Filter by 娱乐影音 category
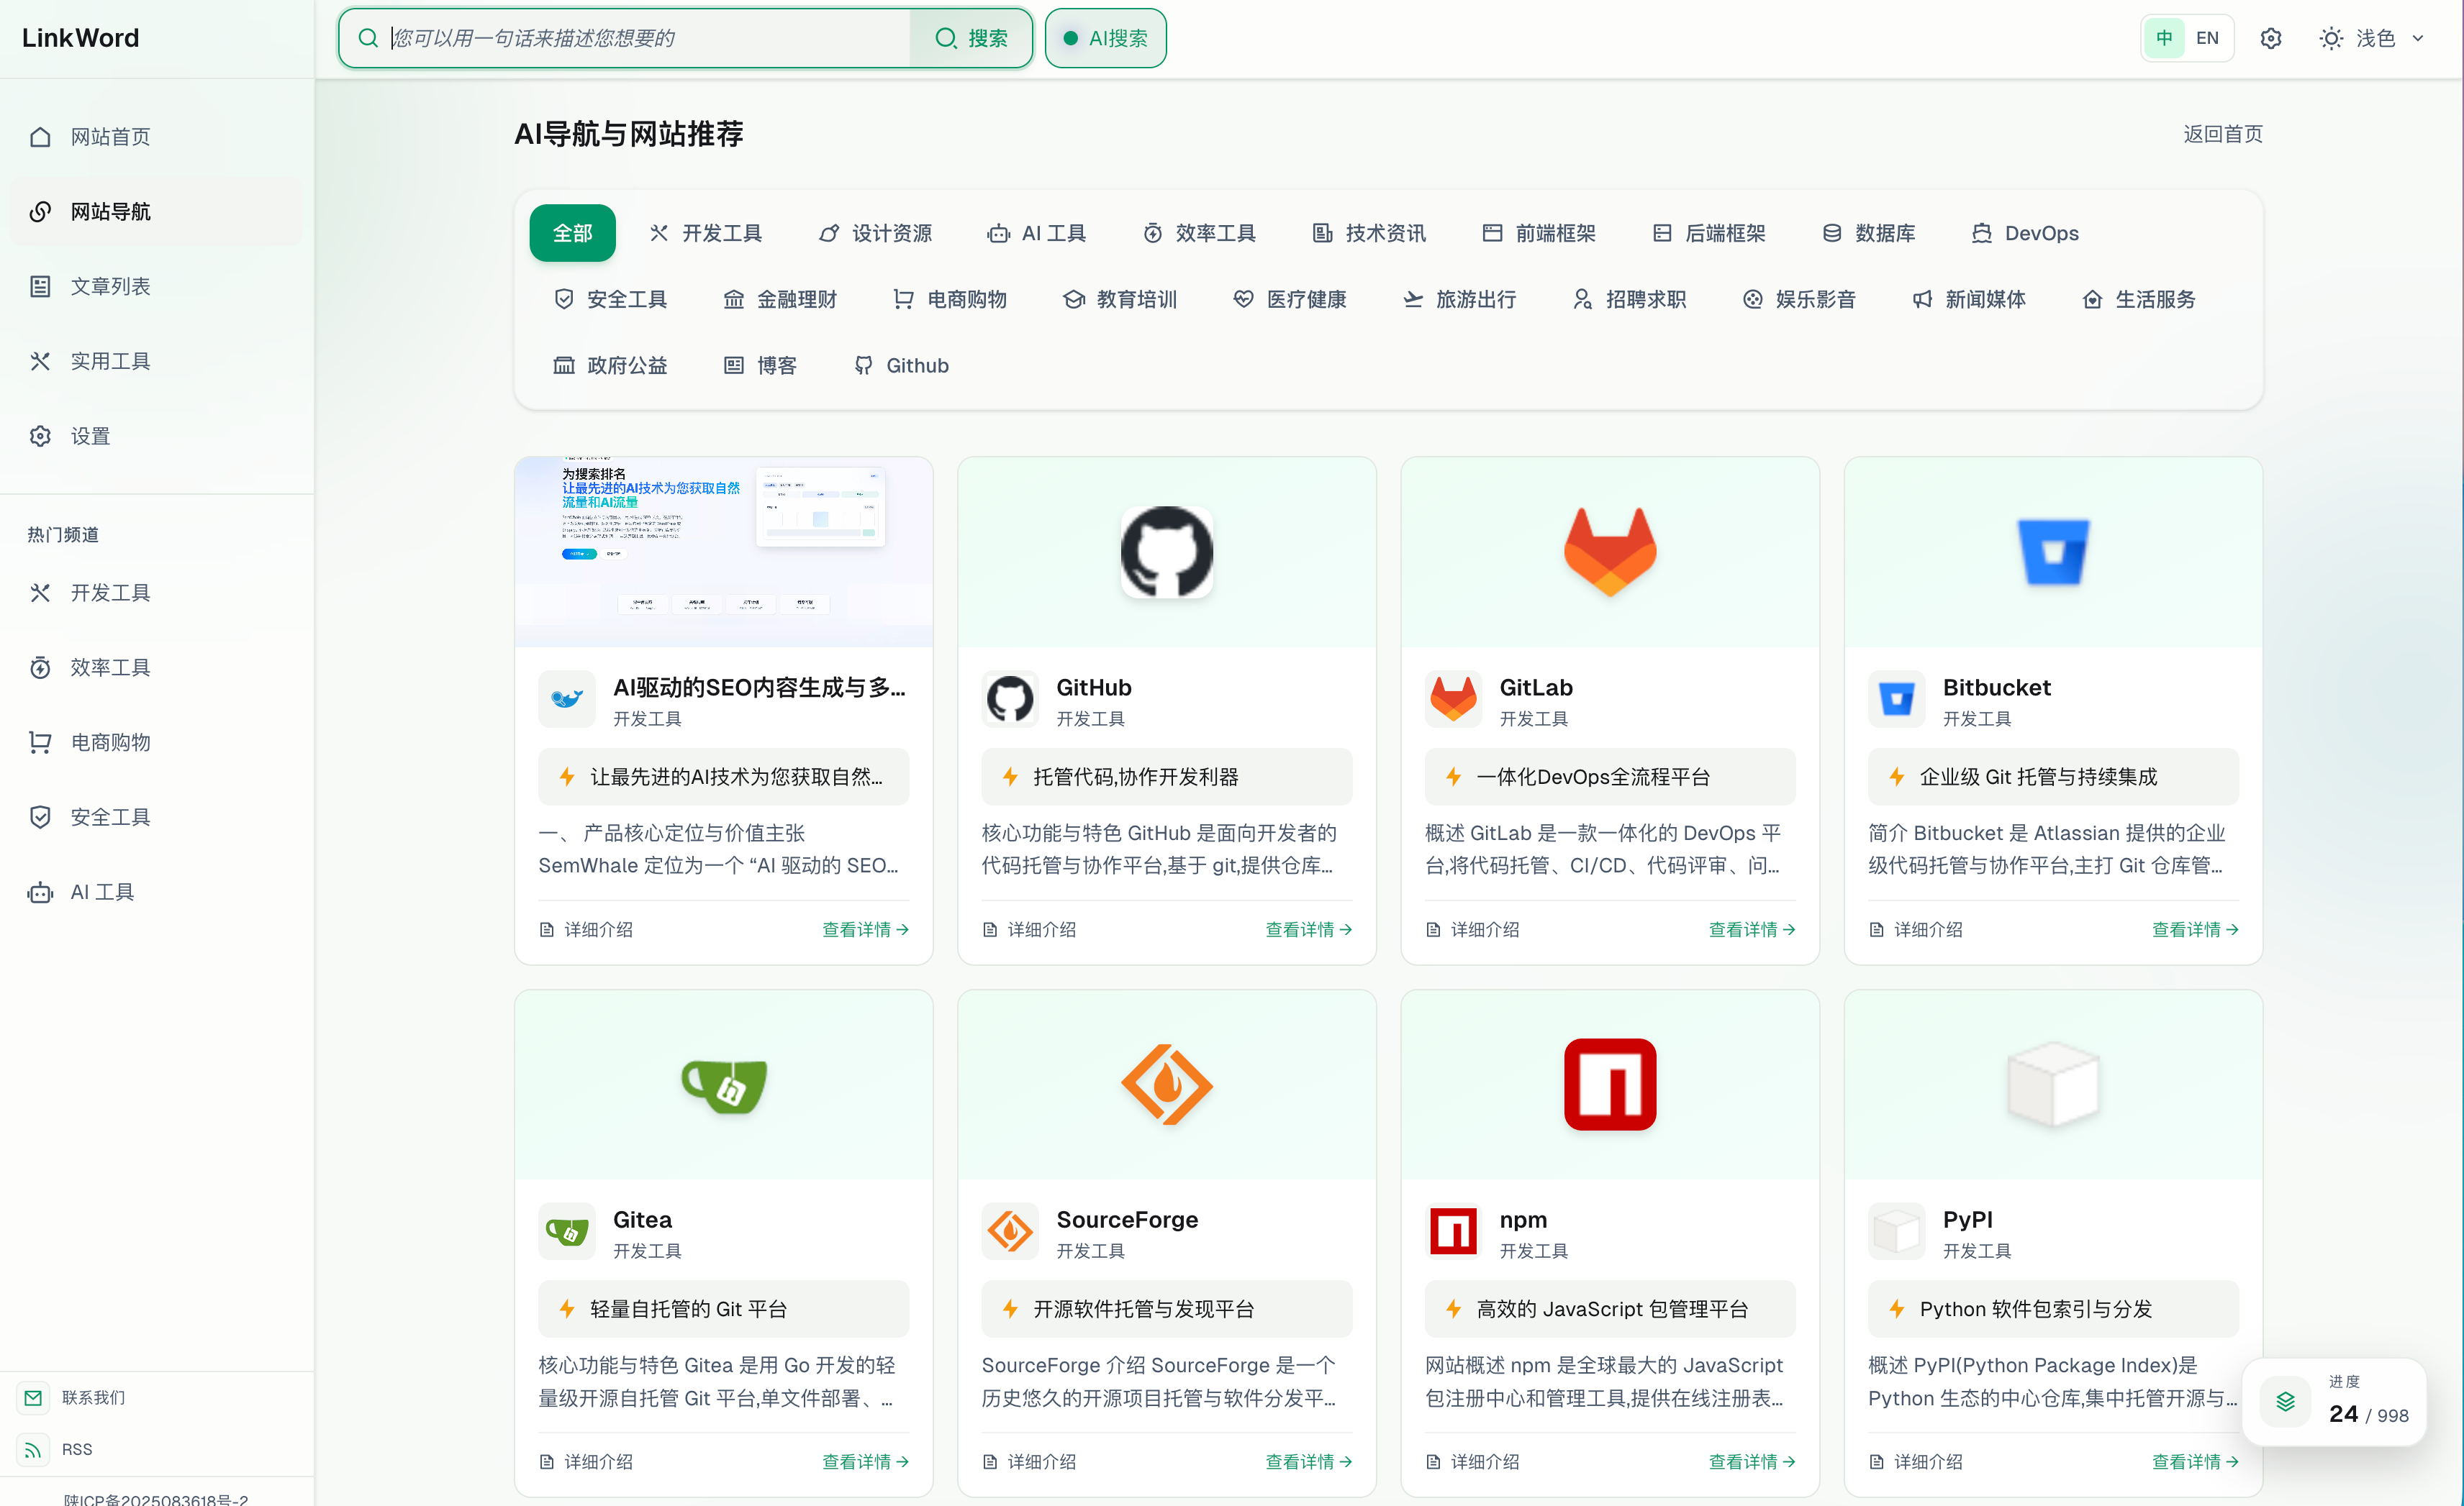This screenshot has width=2464, height=1506. click(x=1799, y=298)
